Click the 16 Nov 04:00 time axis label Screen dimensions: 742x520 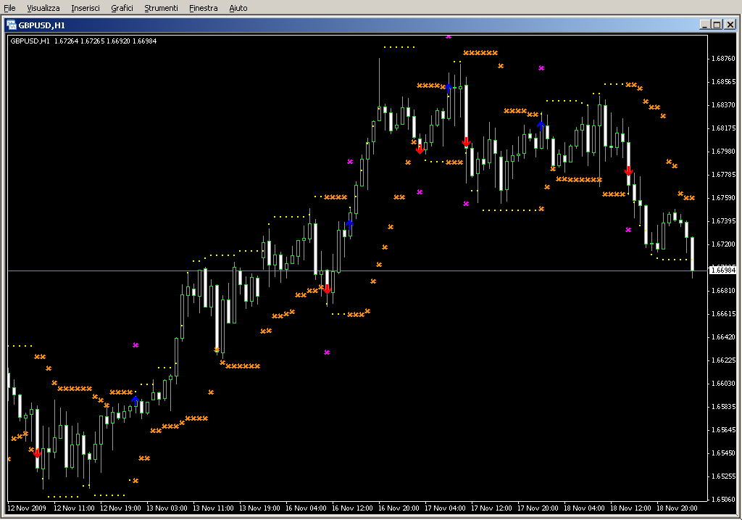pyautogui.click(x=306, y=508)
